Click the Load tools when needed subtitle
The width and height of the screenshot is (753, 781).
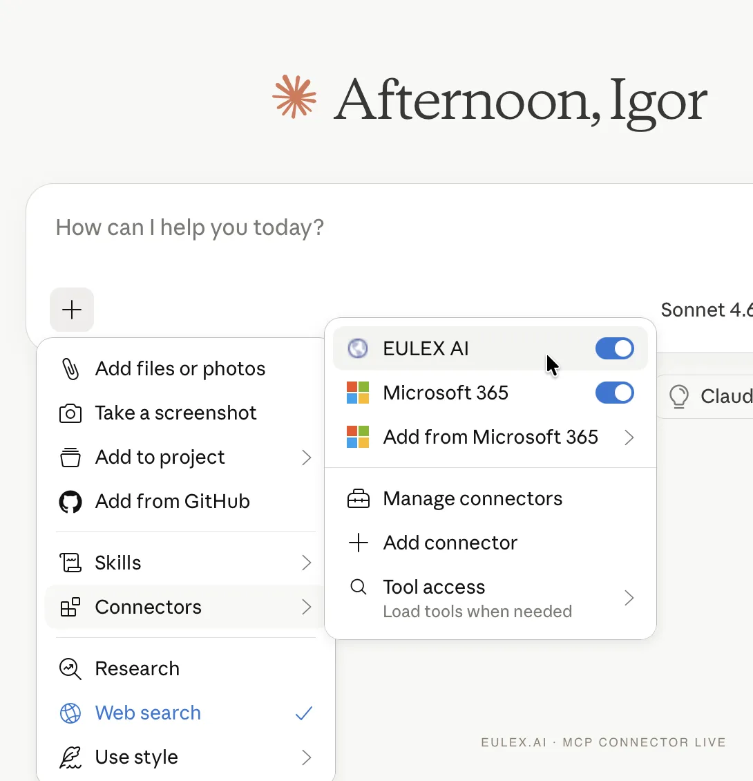click(x=477, y=611)
